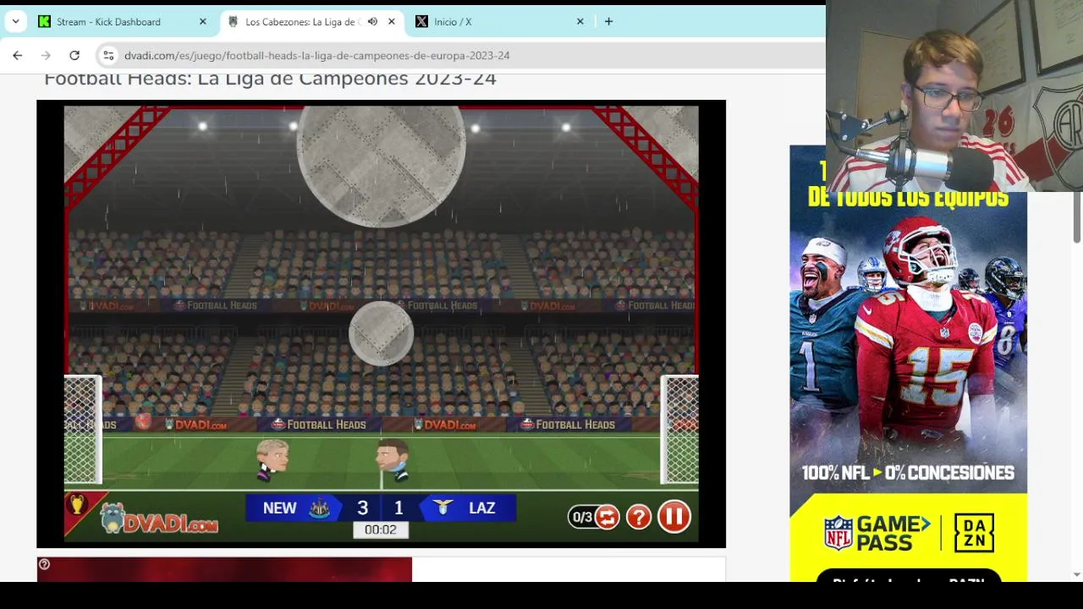The image size is (1083, 609).
Task: Click the 0/3 substitutions counter
Action: [582, 517]
